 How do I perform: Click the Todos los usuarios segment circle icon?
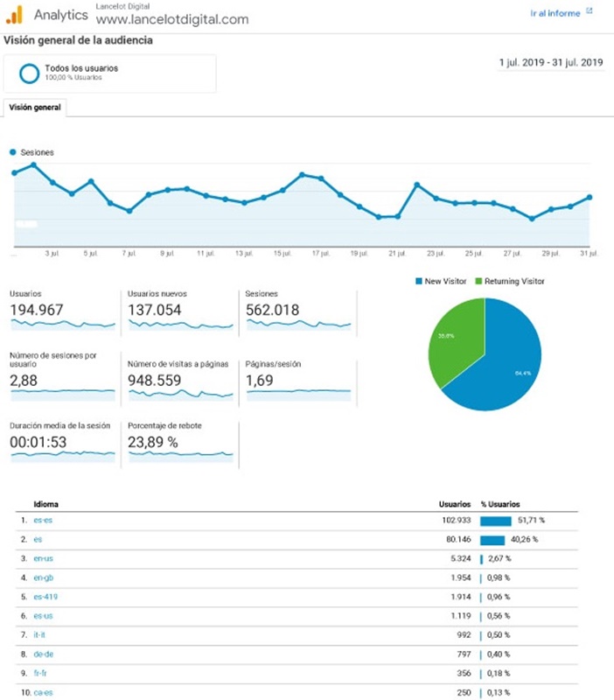click(x=29, y=73)
